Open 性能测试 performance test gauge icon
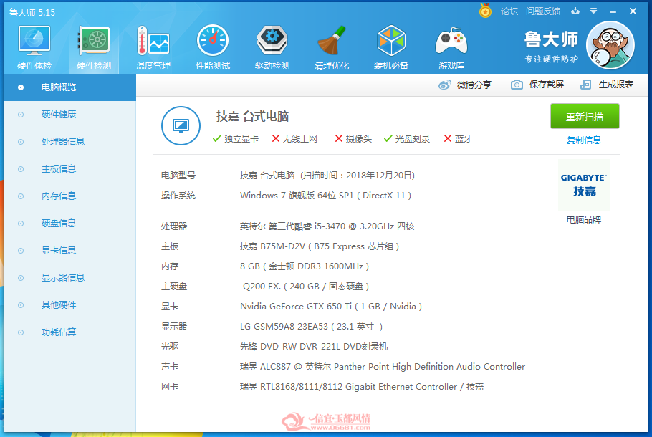The height and width of the screenshot is (437, 652). point(213,41)
